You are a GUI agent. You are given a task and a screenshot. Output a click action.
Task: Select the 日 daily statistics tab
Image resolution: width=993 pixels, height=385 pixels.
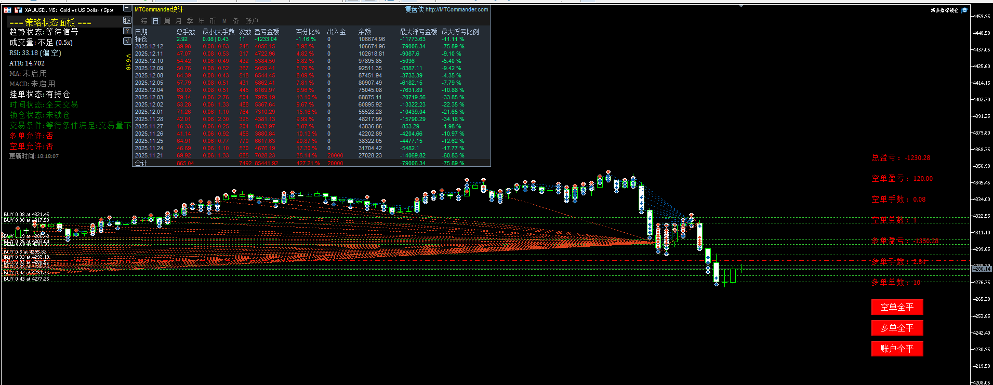pos(155,21)
